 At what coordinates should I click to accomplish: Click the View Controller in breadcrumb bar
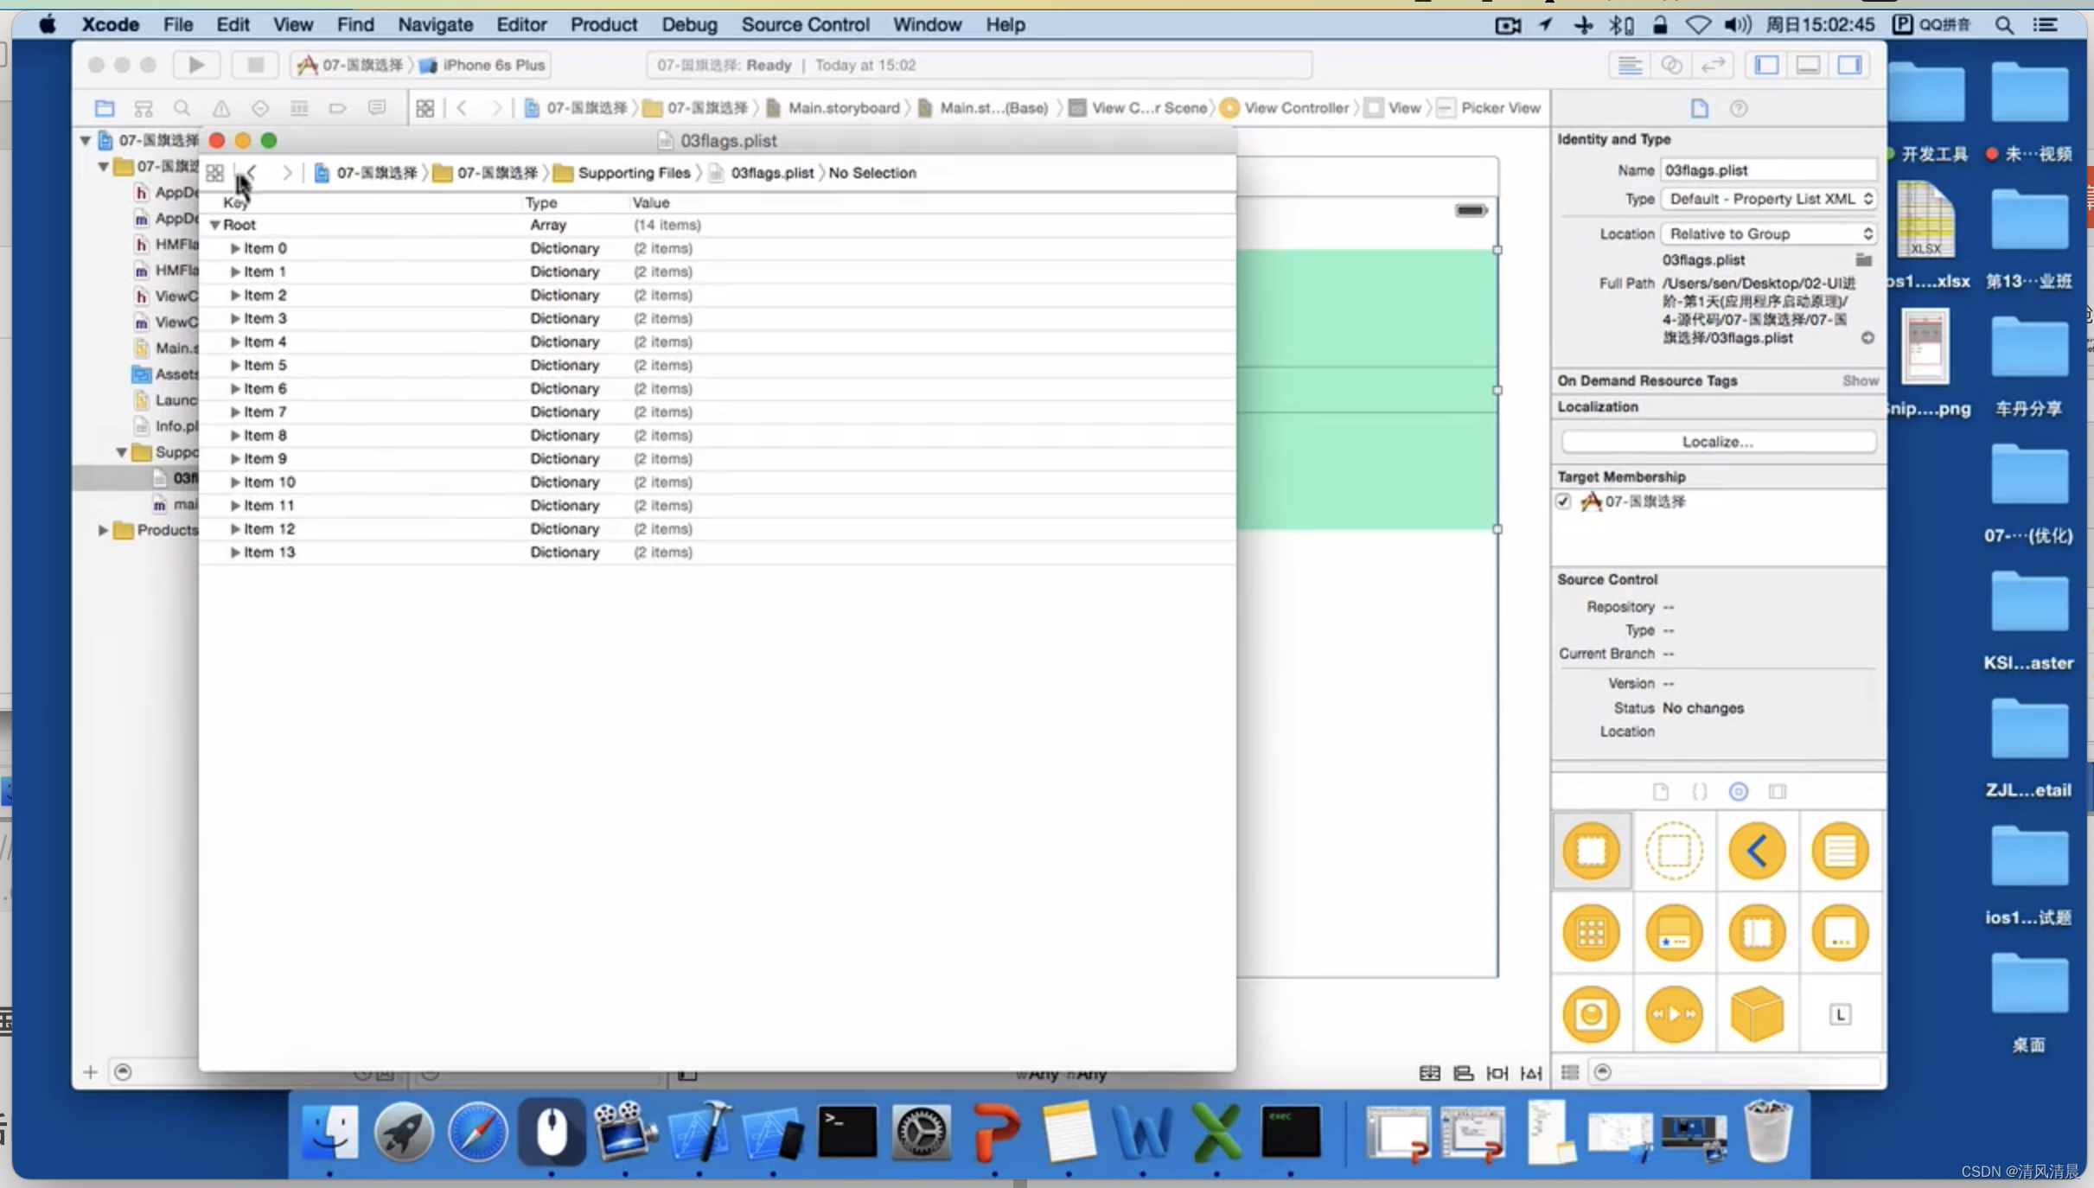tap(1296, 106)
